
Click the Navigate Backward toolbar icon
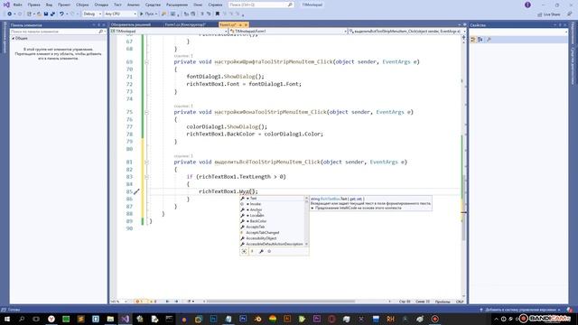point(10,14)
